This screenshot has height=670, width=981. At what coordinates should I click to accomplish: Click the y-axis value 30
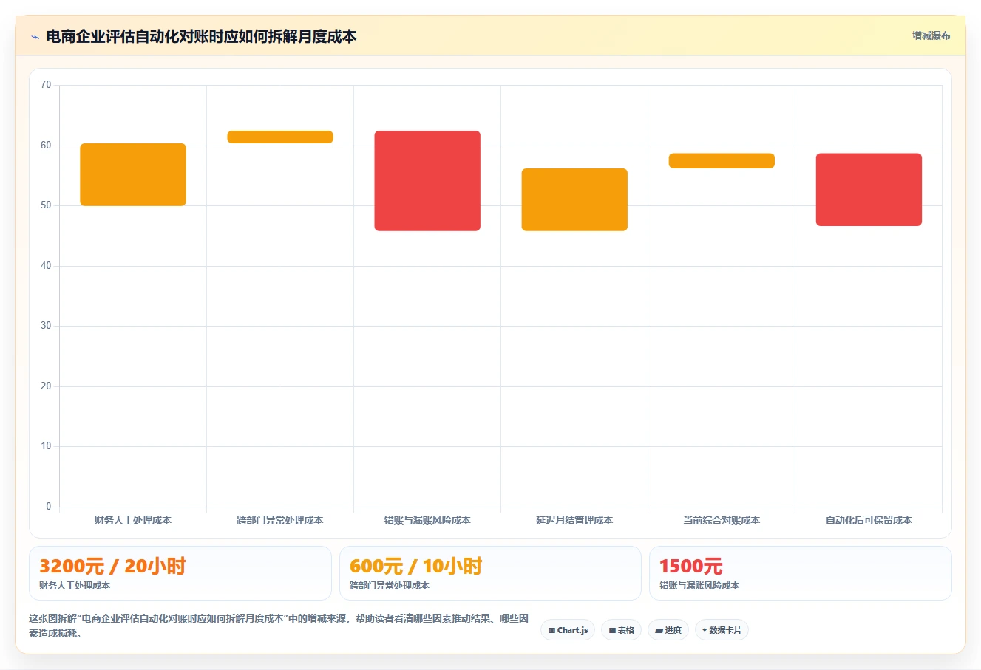click(46, 326)
